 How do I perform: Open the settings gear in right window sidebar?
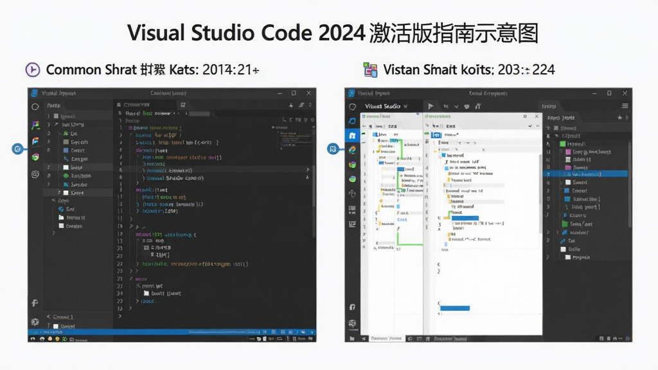pyautogui.click(x=352, y=324)
